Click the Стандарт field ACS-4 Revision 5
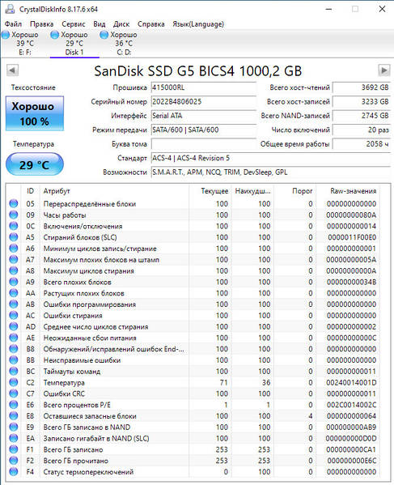Viewport: 394px width, 485px height. 271,158
